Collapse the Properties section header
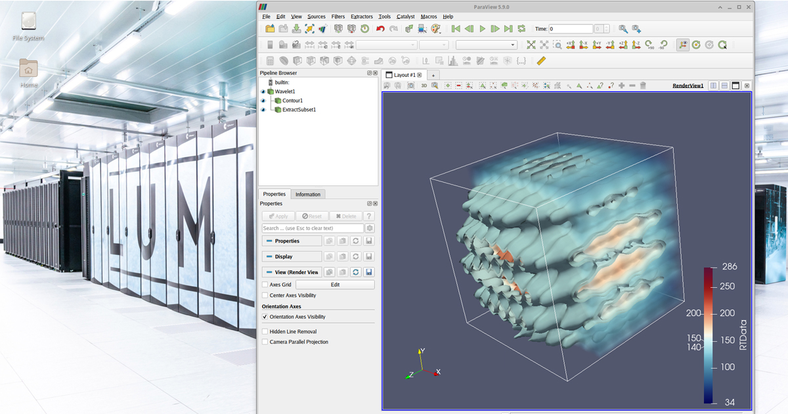 pyautogui.click(x=292, y=241)
